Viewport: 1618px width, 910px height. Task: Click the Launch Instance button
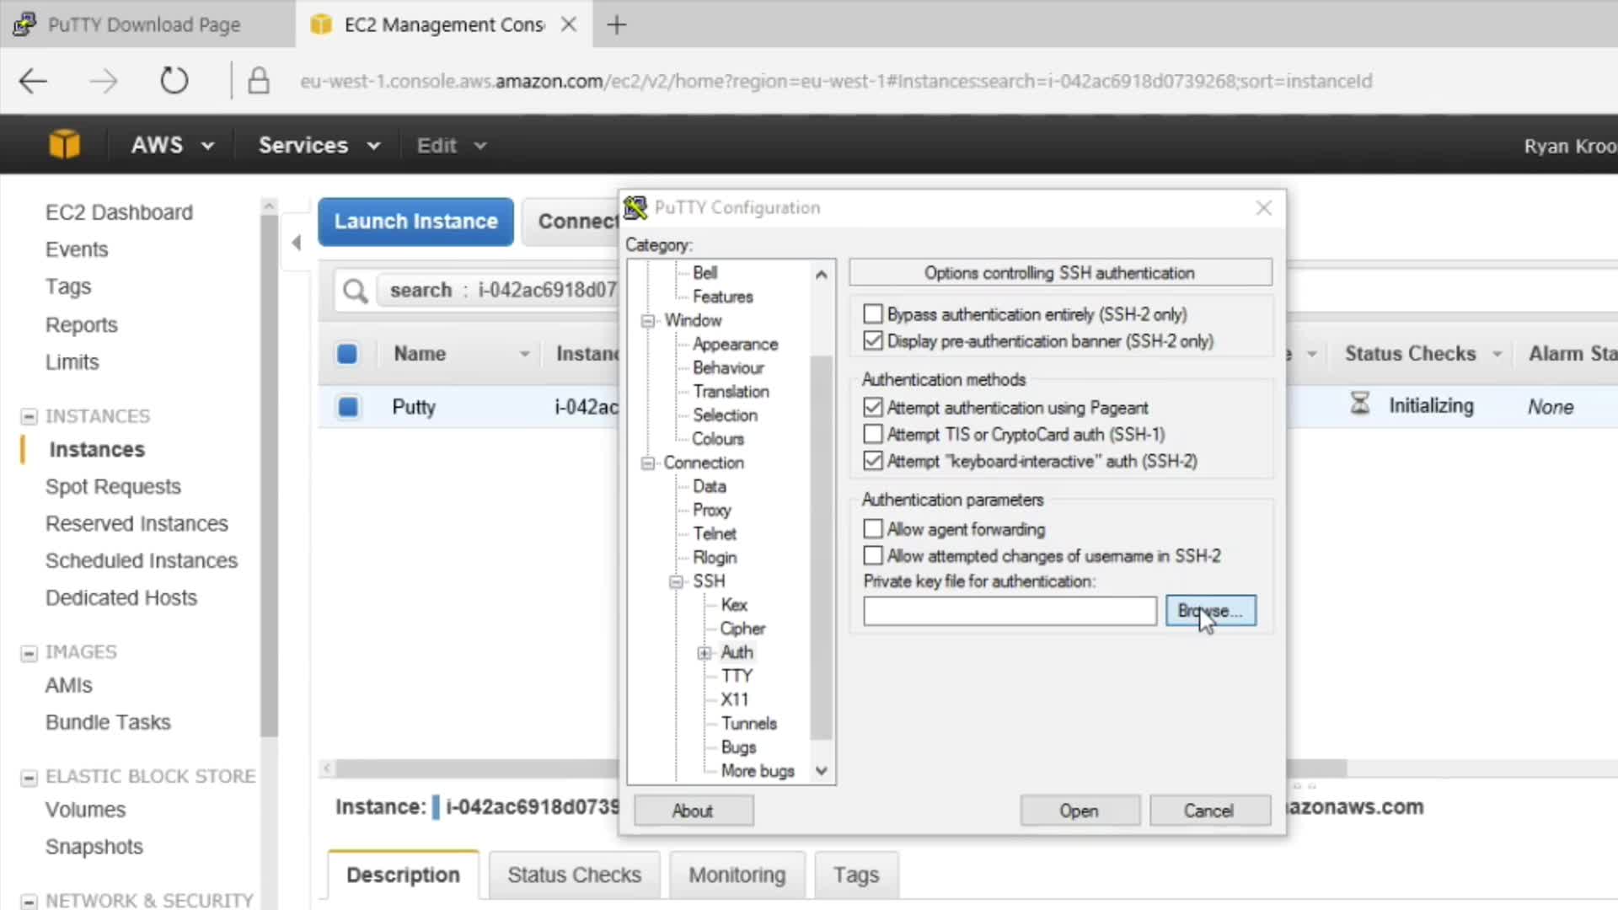tap(415, 222)
